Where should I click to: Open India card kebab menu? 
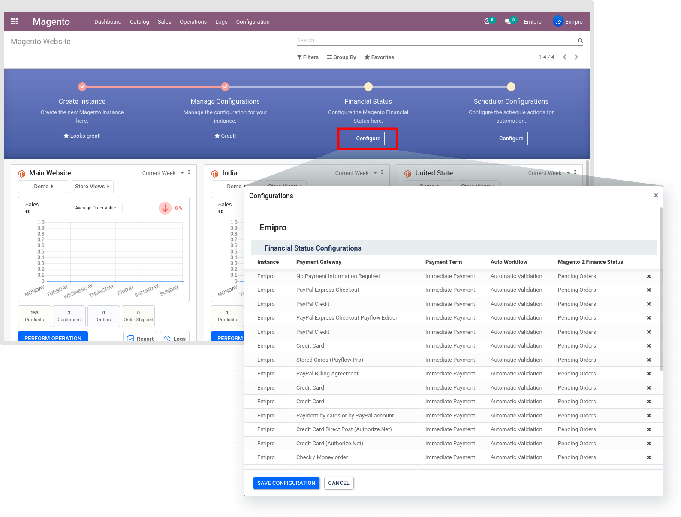[382, 172]
